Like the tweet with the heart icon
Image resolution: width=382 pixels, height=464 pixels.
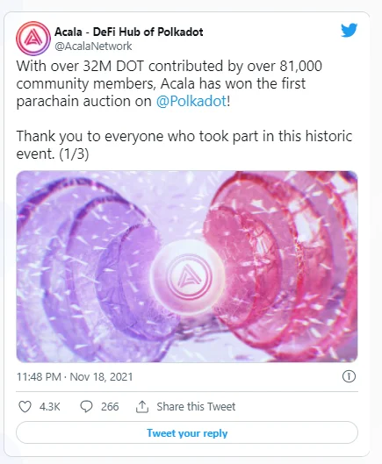point(25,407)
